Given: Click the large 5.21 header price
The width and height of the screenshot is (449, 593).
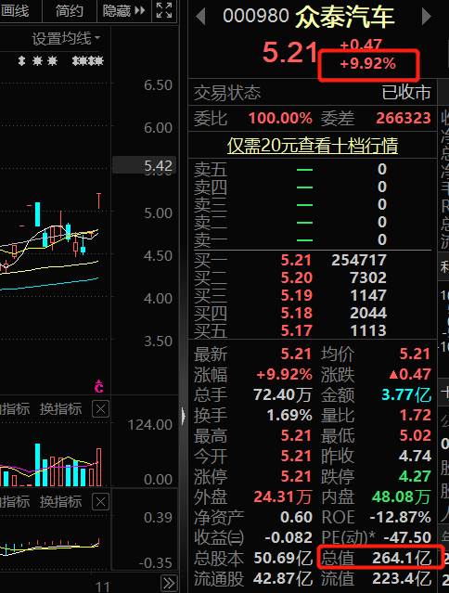Looking at the screenshot, I should click(x=289, y=52).
